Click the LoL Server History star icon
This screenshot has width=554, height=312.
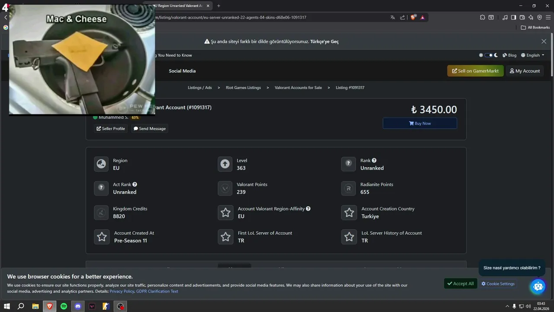click(x=349, y=237)
